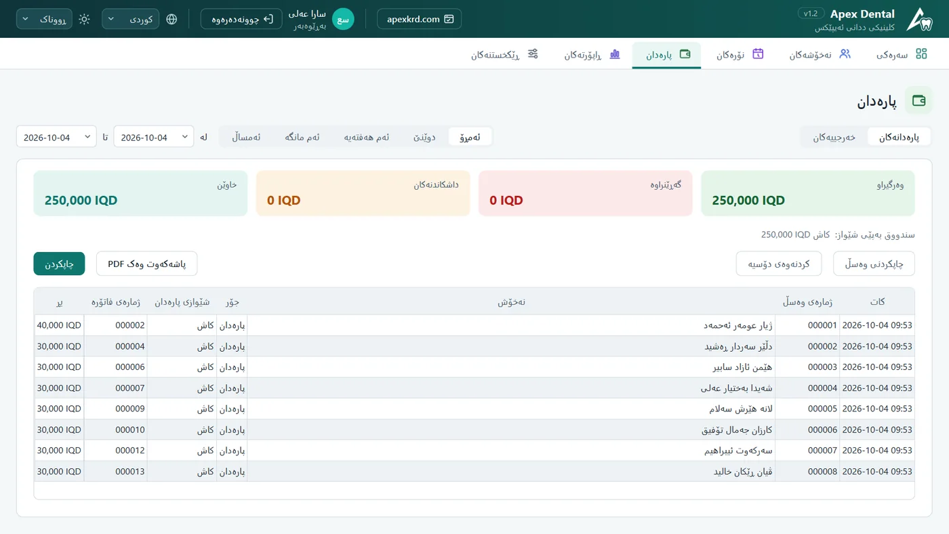
Task: Open the end date dropdown after تا
Action: click(56, 137)
